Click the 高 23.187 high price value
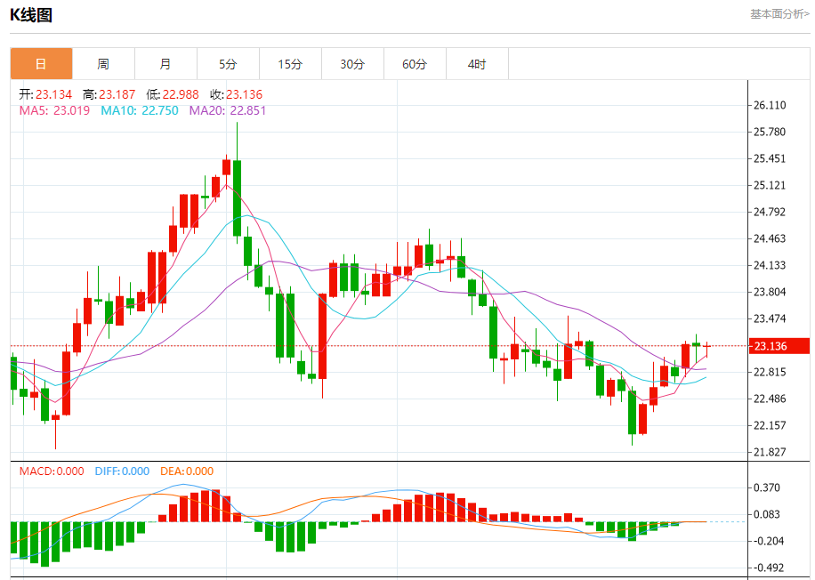This screenshot has height=580, width=815. [x=109, y=94]
